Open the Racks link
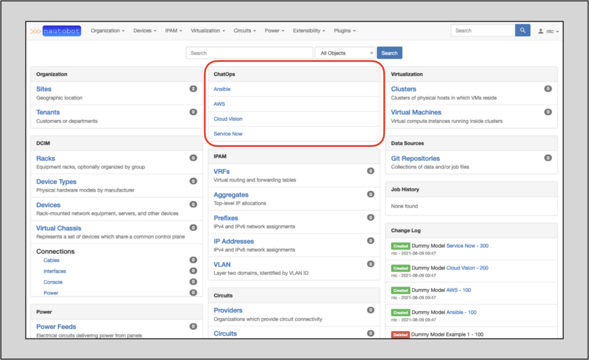The width and height of the screenshot is (589, 360). pos(45,158)
